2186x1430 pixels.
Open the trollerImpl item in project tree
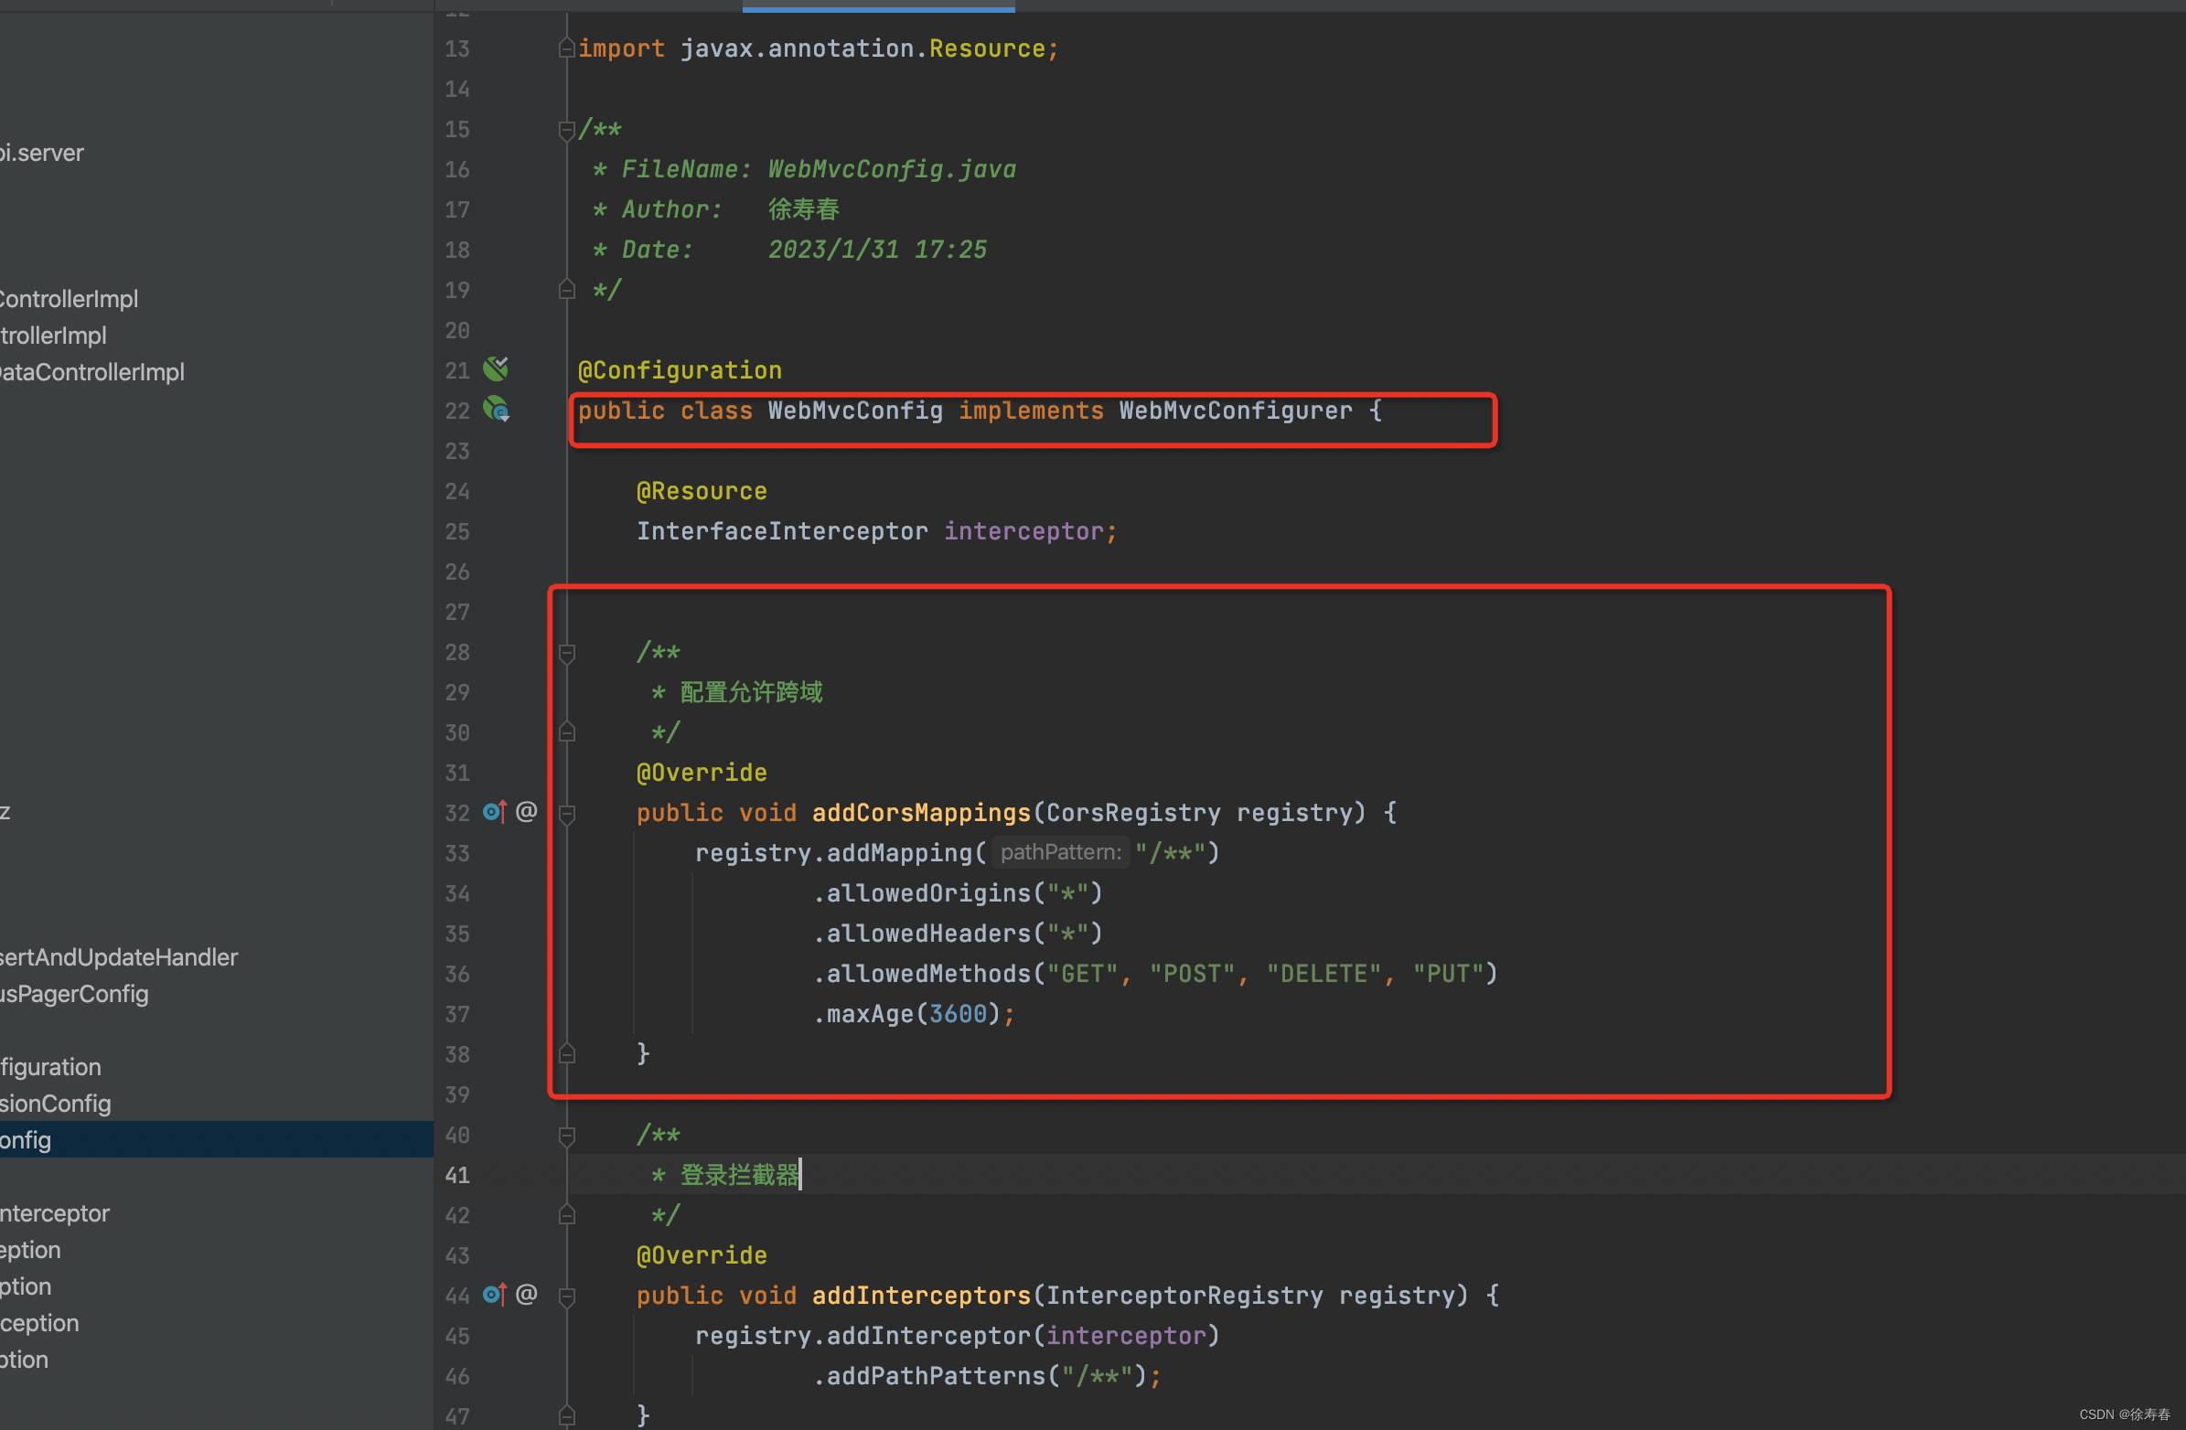coord(53,336)
